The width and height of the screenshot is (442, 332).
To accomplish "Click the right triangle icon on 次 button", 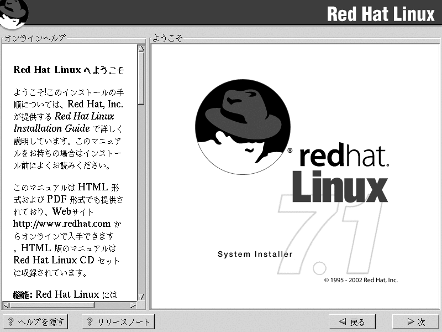I will tap(410, 322).
